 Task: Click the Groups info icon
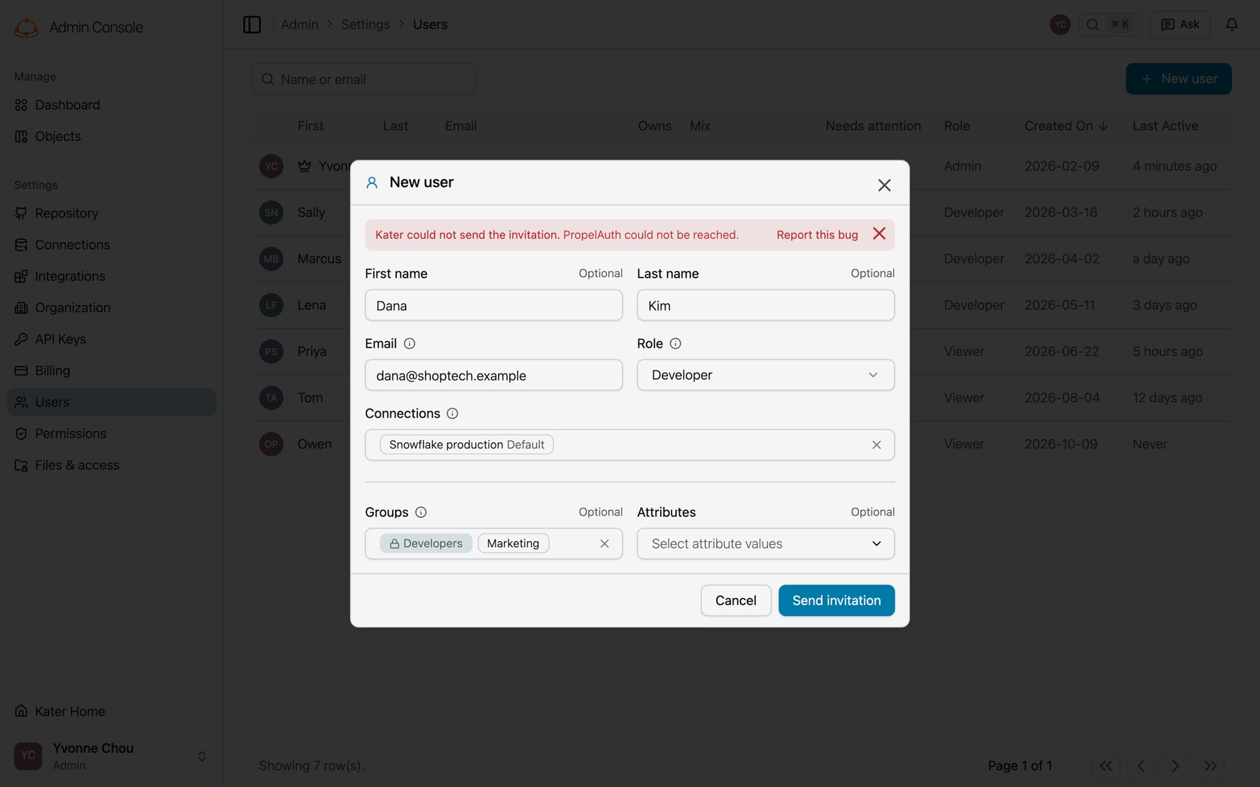tap(421, 512)
